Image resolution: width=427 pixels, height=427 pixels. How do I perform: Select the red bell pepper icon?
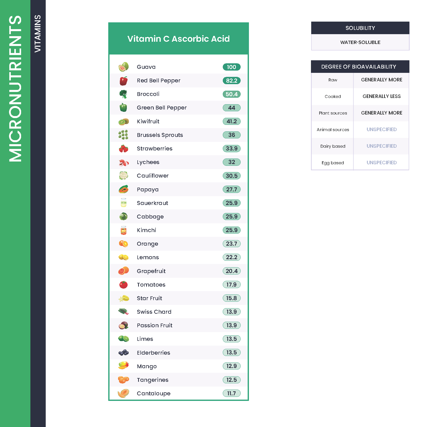click(124, 81)
